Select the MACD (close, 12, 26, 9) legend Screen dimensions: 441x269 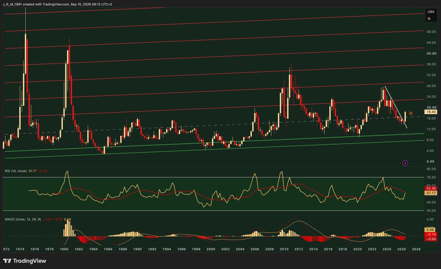tap(23, 219)
